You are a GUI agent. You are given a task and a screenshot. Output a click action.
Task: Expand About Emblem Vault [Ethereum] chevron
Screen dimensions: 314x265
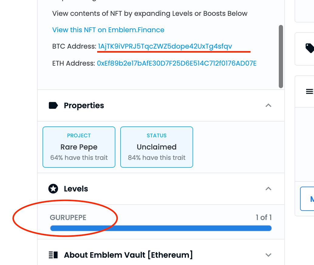[x=268, y=255]
